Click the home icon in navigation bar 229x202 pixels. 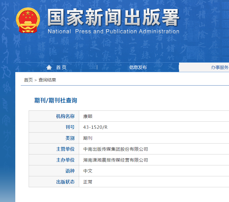pos(49,67)
